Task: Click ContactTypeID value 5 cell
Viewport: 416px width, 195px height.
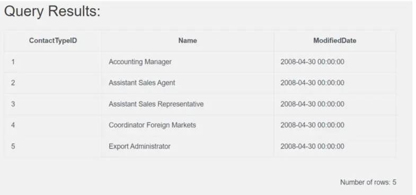Action: pyautogui.click(x=53, y=146)
